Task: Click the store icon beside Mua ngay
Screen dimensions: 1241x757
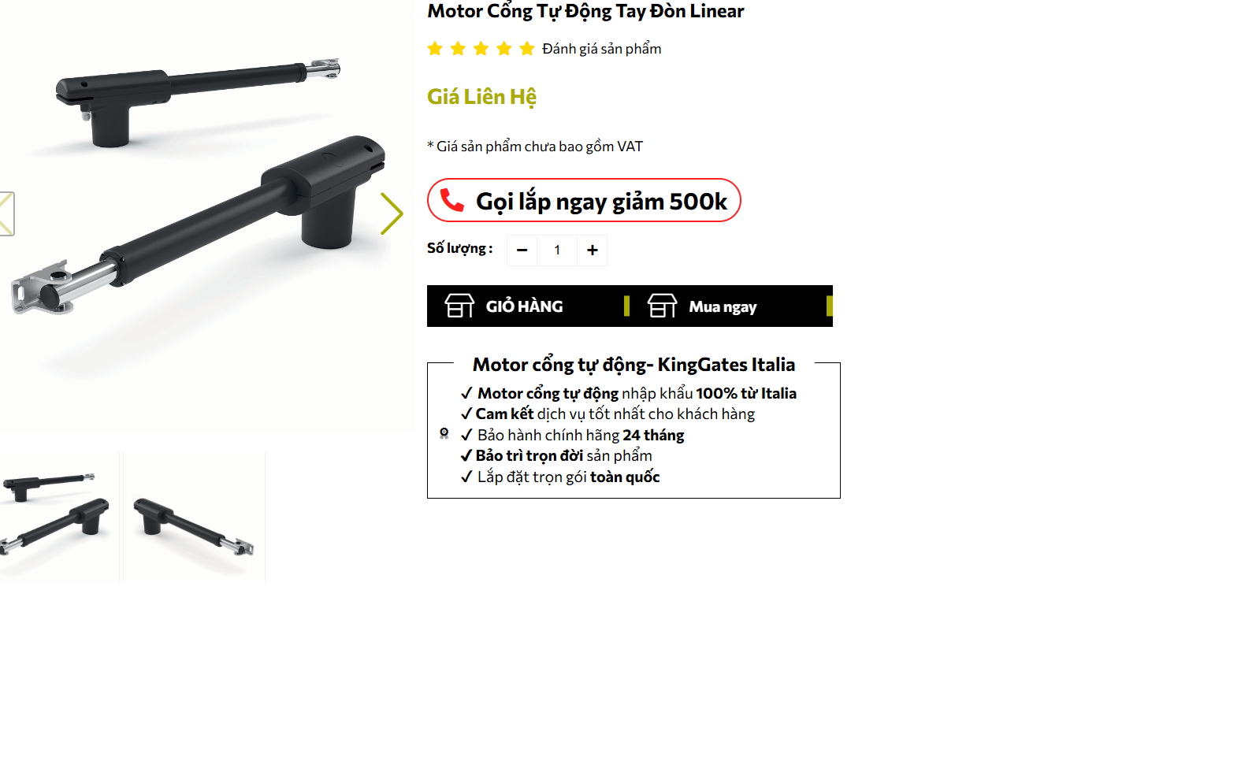Action: (x=663, y=306)
